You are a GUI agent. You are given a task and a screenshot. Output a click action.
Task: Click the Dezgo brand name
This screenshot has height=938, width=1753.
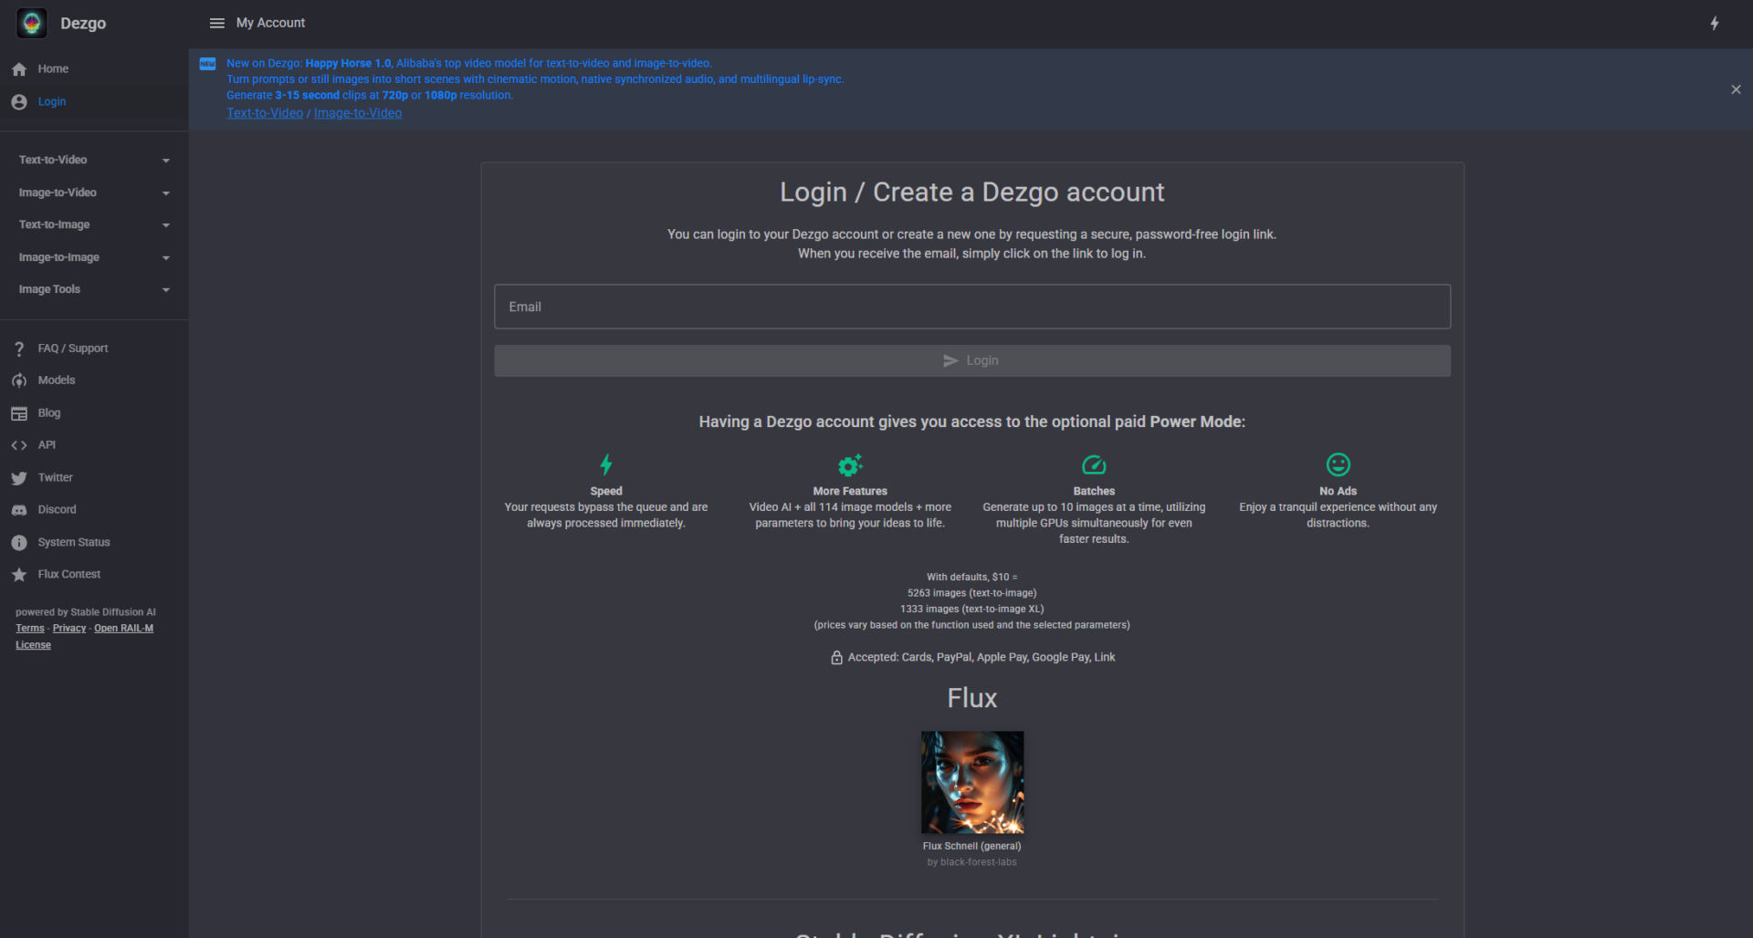[x=83, y=24]
